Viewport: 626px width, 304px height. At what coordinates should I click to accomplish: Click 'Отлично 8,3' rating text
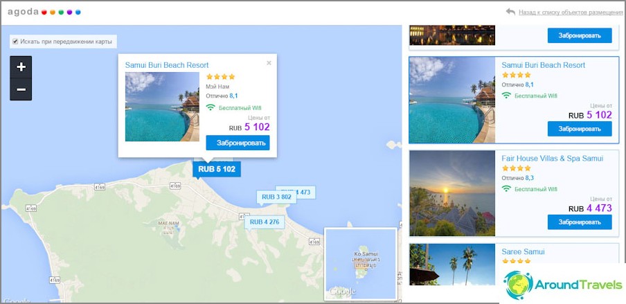[x=518, y=178]
